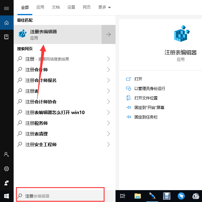Screen dimensions: 202x202
Task: Open Task View on the taskbar
Action: coord(122,196)
